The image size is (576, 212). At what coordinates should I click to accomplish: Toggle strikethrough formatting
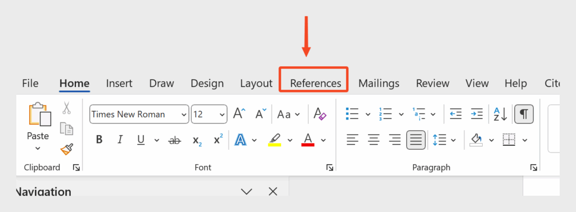click(x=174, y=140)
